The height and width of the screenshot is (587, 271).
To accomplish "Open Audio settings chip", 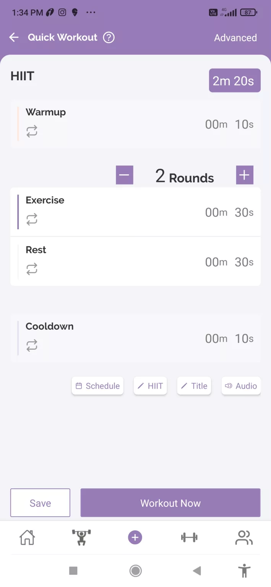I will point(241,386).
